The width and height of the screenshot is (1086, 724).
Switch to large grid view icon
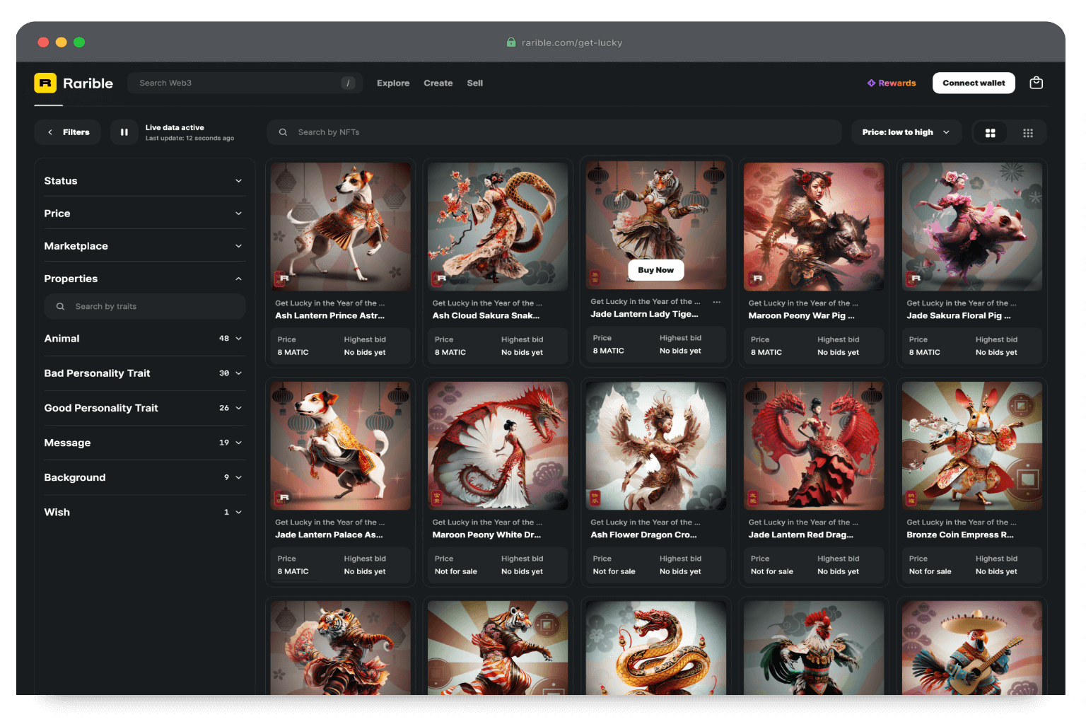click(990, 133)
